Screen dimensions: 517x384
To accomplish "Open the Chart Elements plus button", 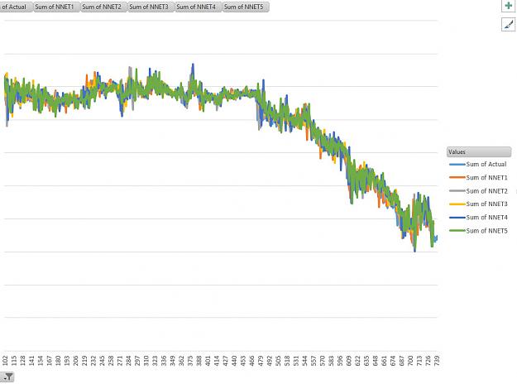I will coord(509,6).
